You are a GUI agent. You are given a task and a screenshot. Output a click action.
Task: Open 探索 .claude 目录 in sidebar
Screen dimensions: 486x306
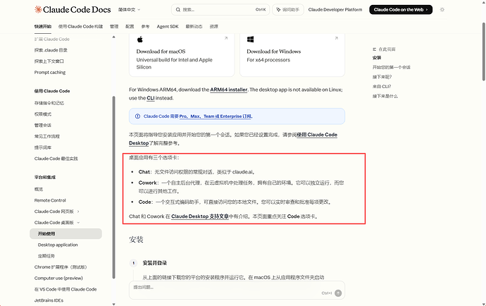[51, 50]
